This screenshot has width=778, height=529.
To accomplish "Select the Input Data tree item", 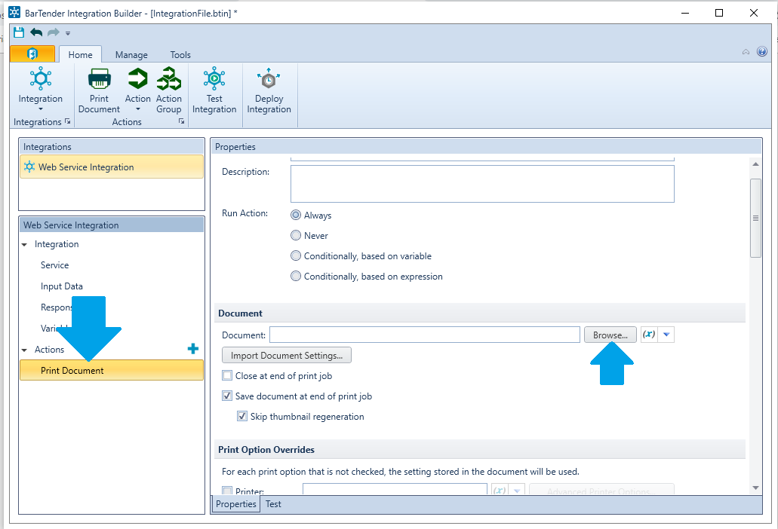I will (62, 286).
